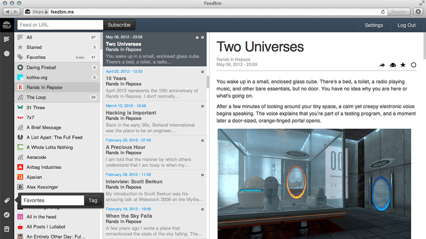Select the Favorites tag
Screen dimensions: 426x239
click(x=57, y=57)
